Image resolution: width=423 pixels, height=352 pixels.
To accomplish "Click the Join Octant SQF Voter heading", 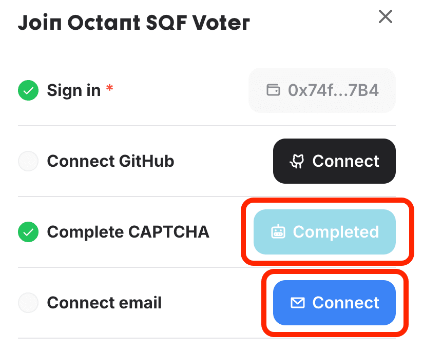I will (x=134, y=23).
